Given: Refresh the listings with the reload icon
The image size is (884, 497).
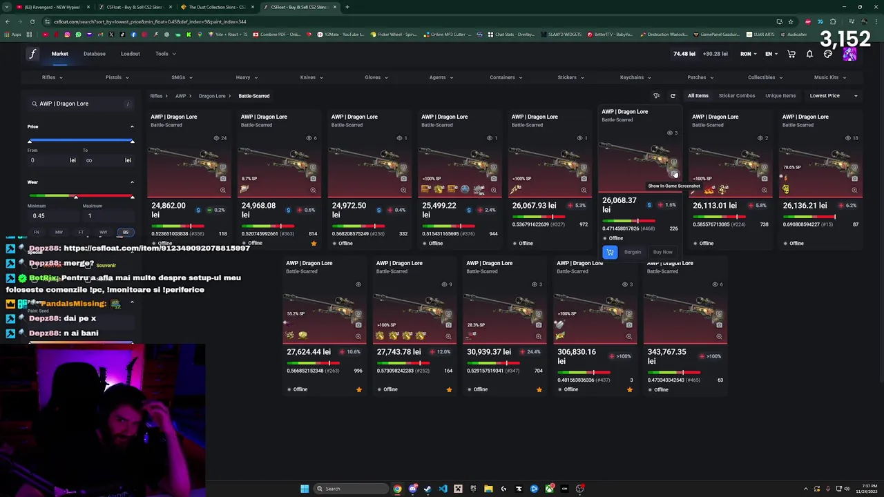Looking at the screenshot, I should (673, 96).
